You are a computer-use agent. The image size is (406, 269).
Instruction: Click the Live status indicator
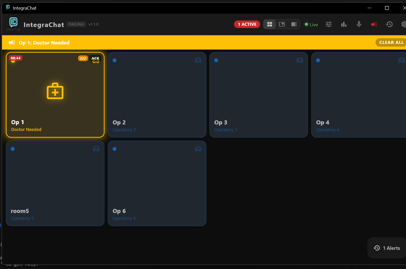point(311,24)
